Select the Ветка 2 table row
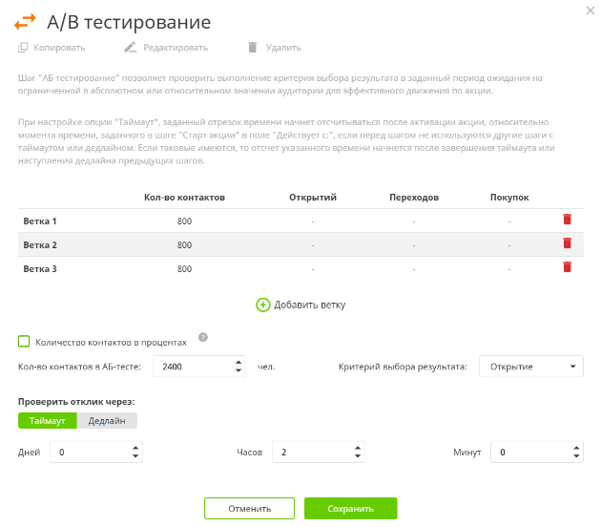 (286, 244)
